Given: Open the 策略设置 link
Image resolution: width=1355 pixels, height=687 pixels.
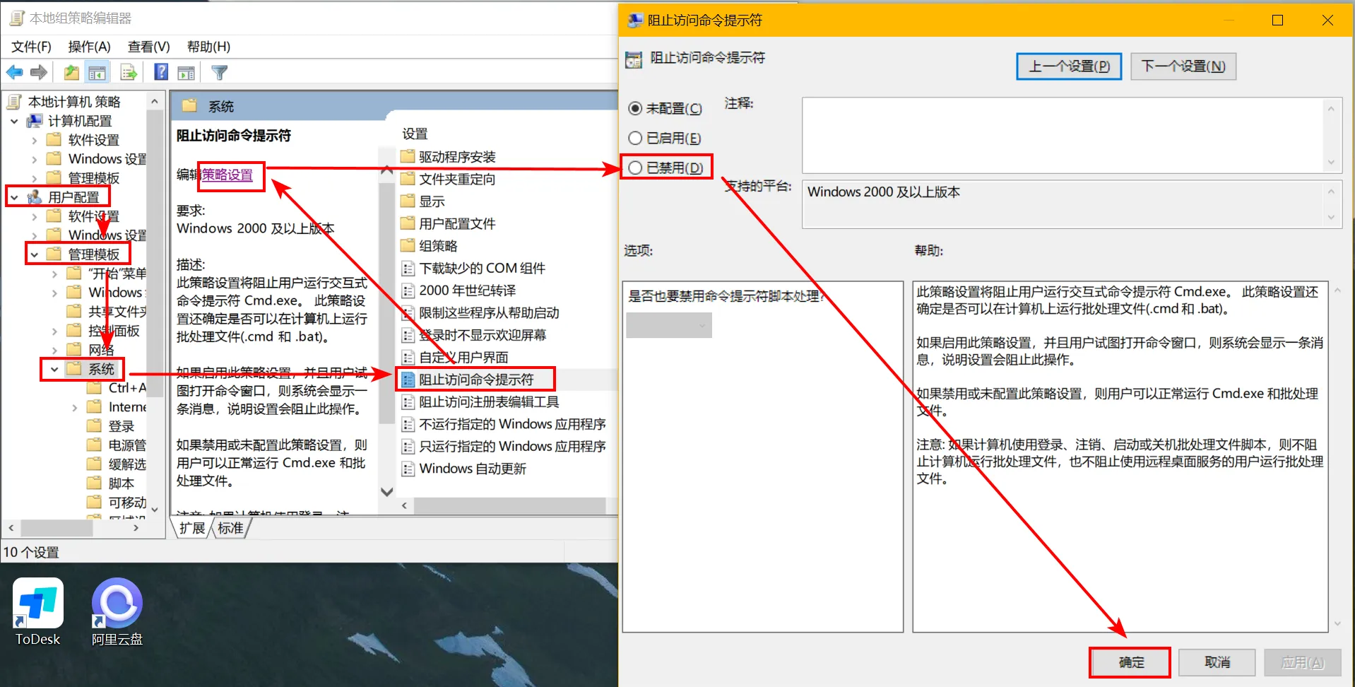Looking at the screenshot, I should pos(227,175).
